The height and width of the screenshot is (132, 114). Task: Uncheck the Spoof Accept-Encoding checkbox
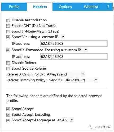(8, 115)
